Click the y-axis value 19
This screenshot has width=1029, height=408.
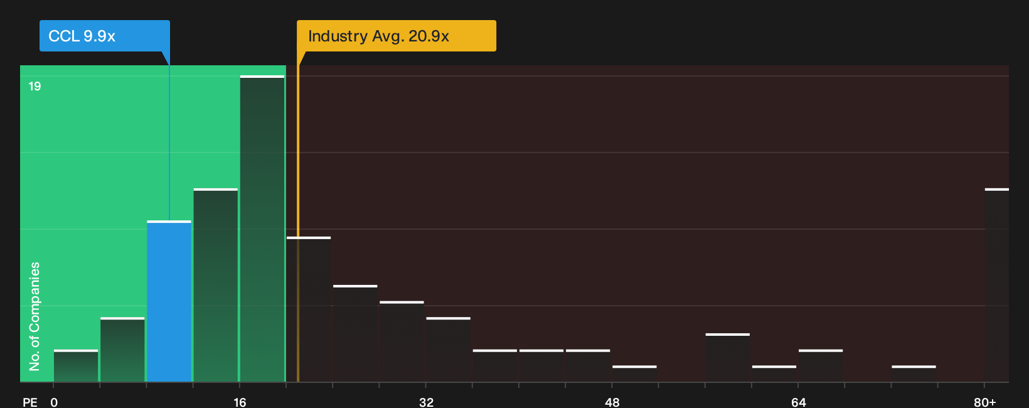click(x=35, y=87)
